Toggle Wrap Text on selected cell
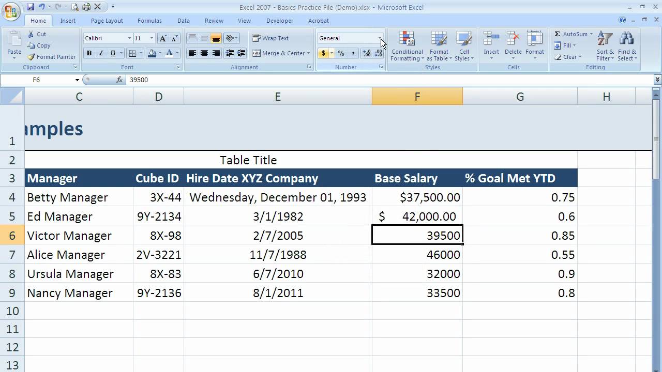This screenshot has width=662, height=372. tap(270, 38)
